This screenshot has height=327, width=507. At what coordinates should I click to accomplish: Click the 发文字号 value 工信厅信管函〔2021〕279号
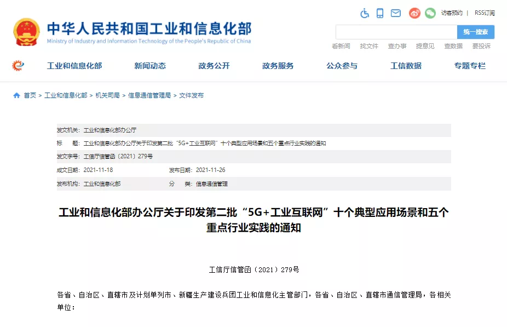click(118, 157)
